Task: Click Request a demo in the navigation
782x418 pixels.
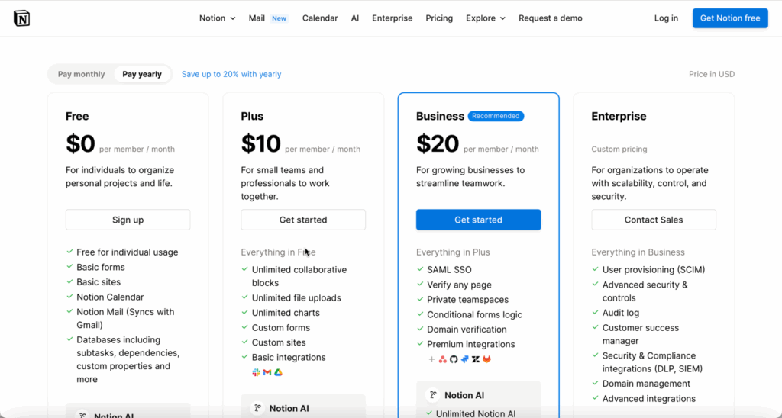Action: [x=551, y=18]
